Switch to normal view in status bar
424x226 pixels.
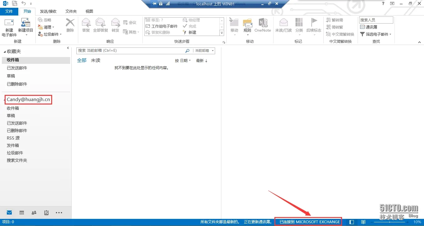tap(352, 222)
